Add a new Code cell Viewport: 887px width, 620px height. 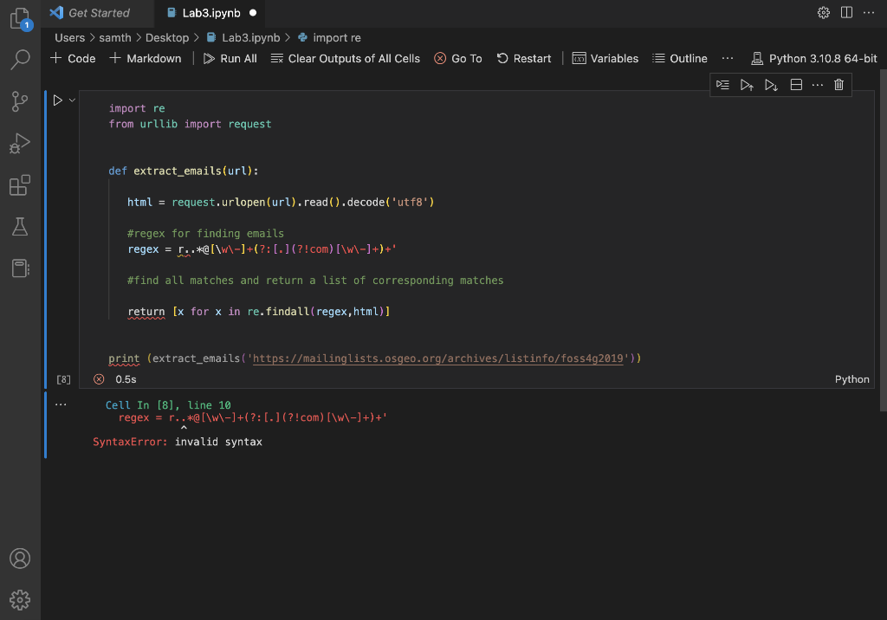(73, 58)
